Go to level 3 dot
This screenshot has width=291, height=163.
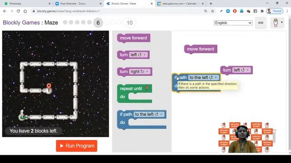[77, 22]
